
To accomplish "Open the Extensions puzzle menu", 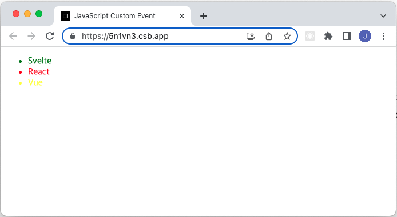I will pyautogui.click(x=328, y=36).
